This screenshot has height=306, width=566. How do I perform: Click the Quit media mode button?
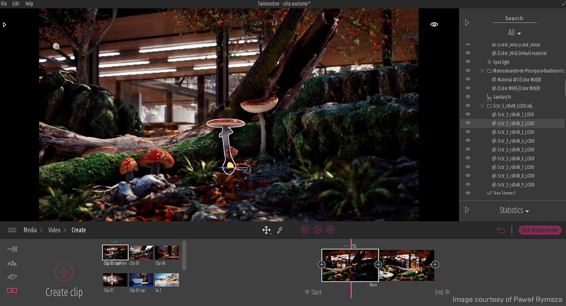540,230
